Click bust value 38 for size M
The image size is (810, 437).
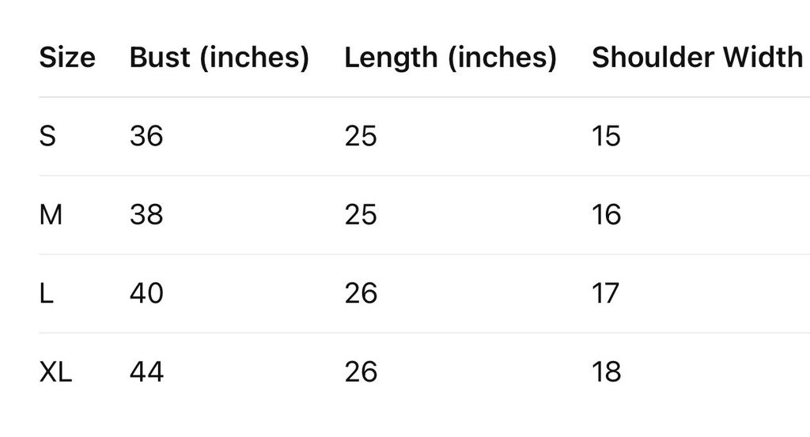click(x=146, y=215)
